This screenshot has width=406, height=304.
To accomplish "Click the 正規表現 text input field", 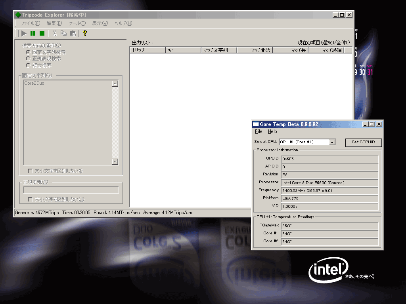I will [x=71, y=190].
